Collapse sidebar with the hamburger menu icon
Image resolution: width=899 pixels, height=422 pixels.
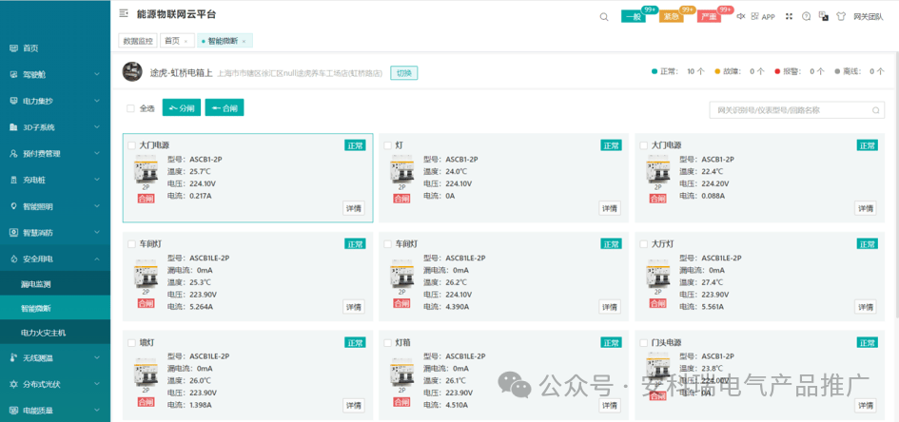click(124, 13)
